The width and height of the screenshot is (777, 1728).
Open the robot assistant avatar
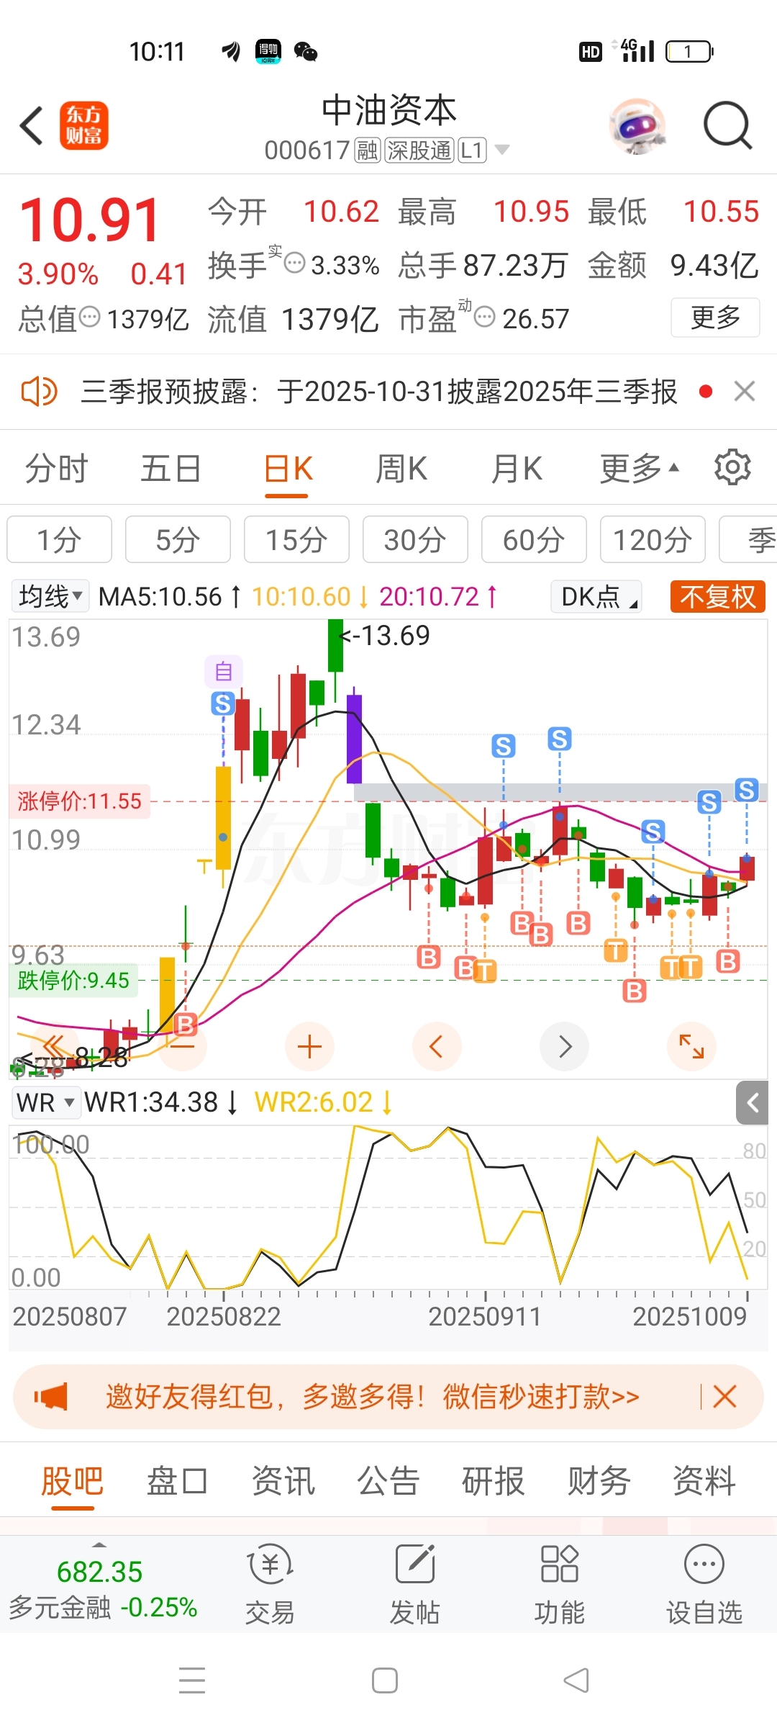point(637,126)
